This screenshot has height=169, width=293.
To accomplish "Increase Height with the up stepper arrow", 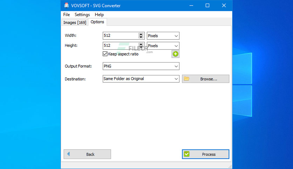I will [x=141, y=44].
